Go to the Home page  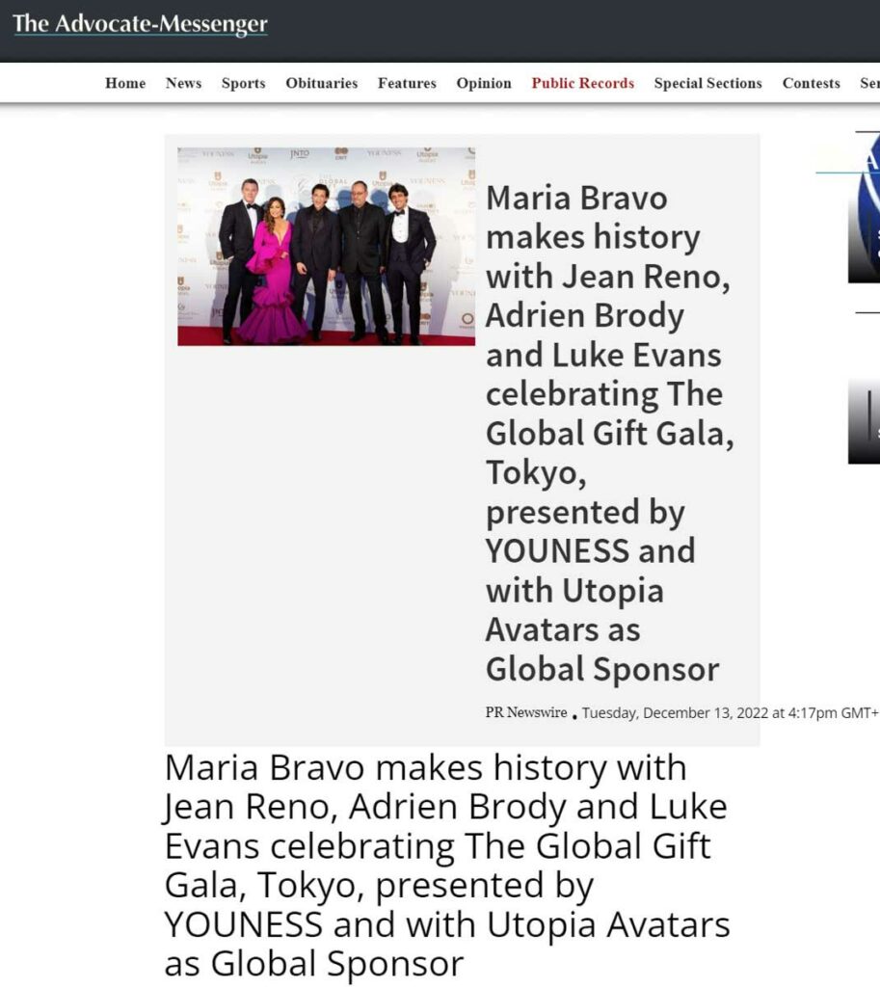(125, 84)
